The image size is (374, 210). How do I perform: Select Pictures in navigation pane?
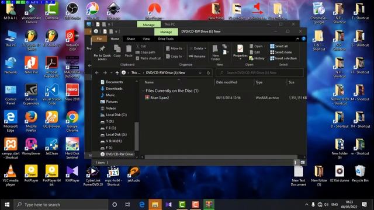tap(109, 101)
